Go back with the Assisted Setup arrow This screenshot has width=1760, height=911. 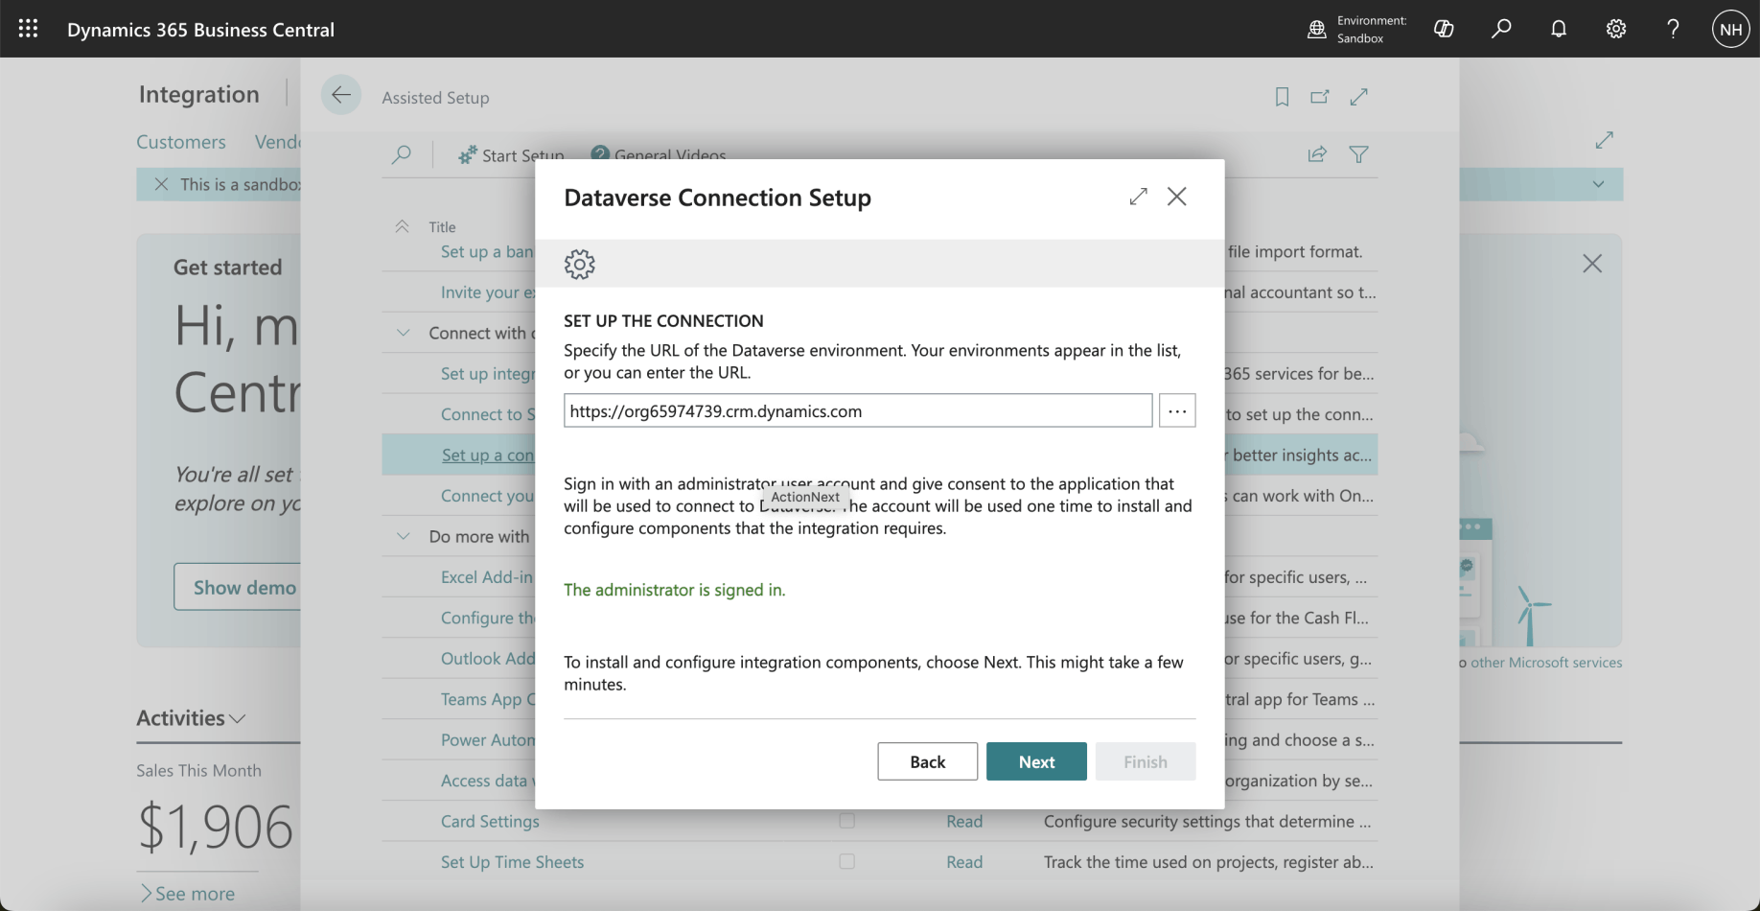click(x=340, y=95)
